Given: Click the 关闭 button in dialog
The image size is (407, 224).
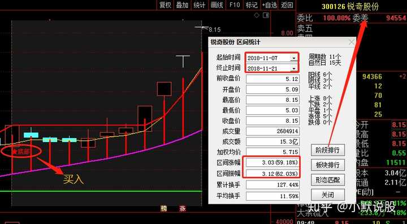Looking at the screenshot, I should click(x=327, y=195).
